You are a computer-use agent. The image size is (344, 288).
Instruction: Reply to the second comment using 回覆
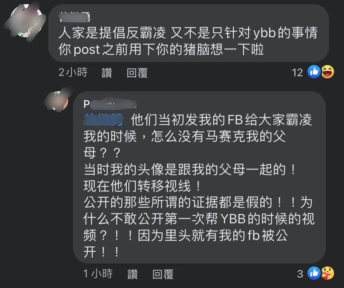[x=163, y=274]
